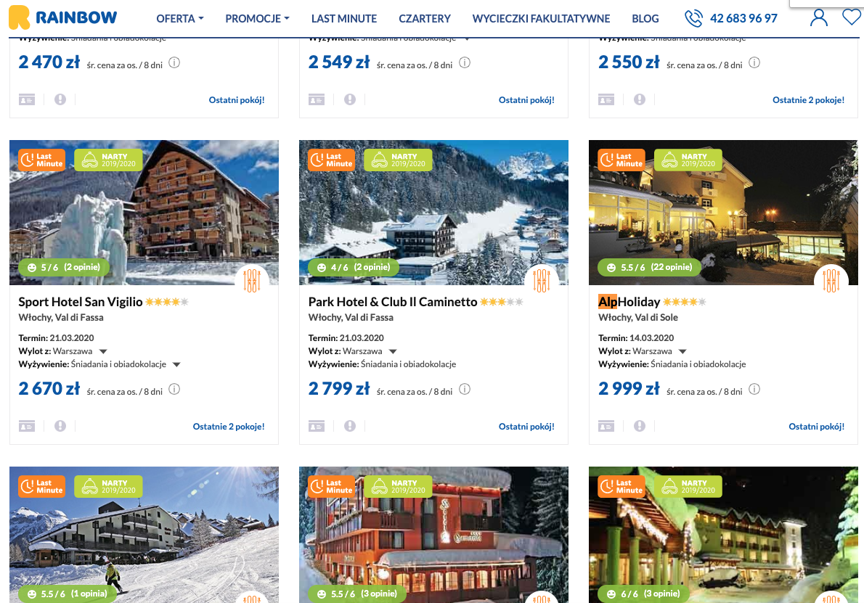Click the Last Minute badge on Park Hotel photo

[331, 160]
